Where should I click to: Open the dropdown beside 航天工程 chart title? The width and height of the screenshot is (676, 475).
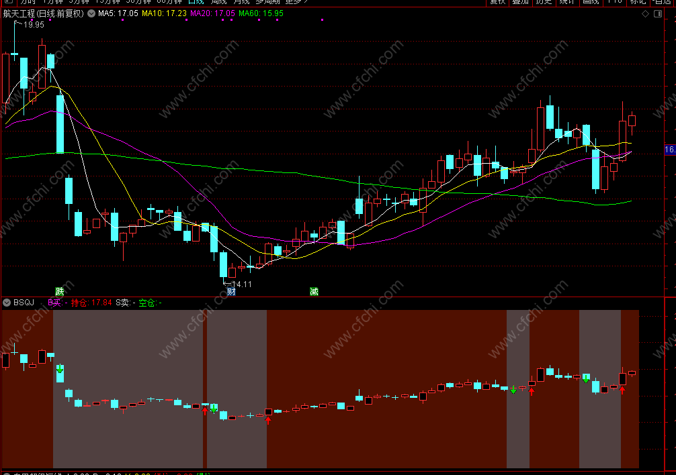click(91, 13)
